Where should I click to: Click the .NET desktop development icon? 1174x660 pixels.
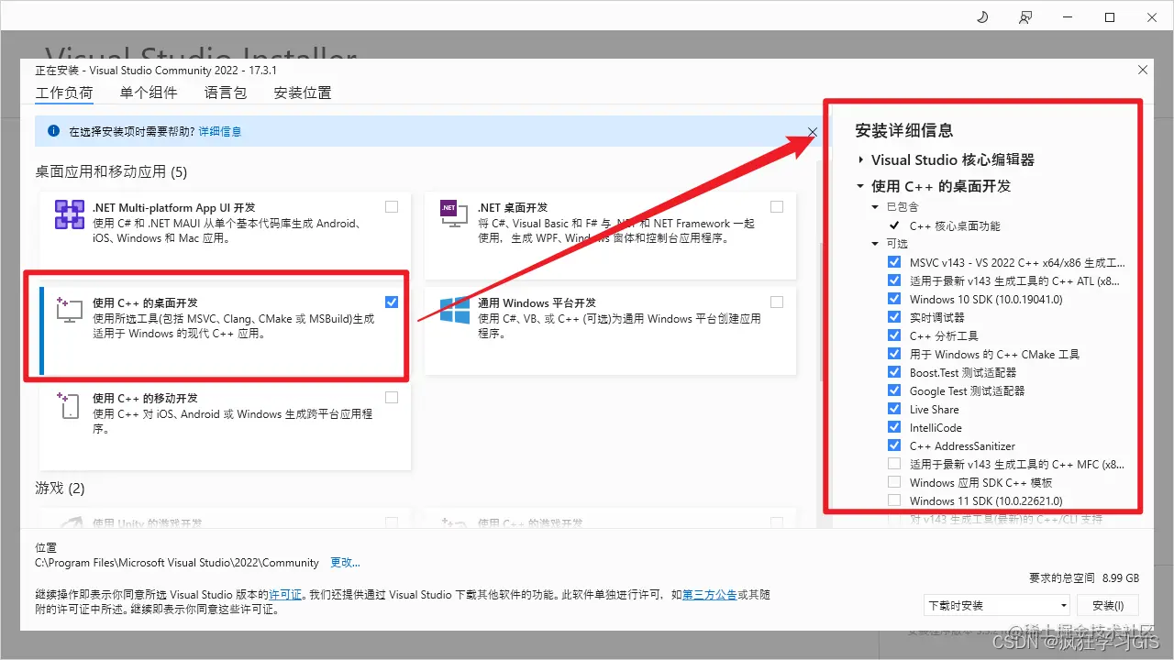tap(455, 214)
